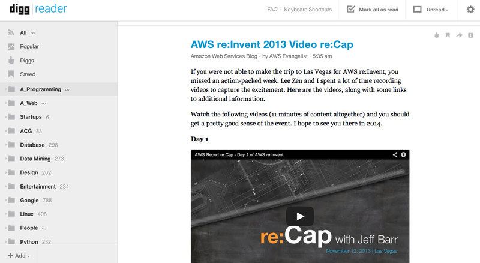Click the RSS icon beside All
This screenshot has height=263, width=480.
pos(11,32)
